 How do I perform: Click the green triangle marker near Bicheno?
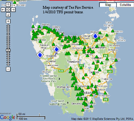pos(116,60)
